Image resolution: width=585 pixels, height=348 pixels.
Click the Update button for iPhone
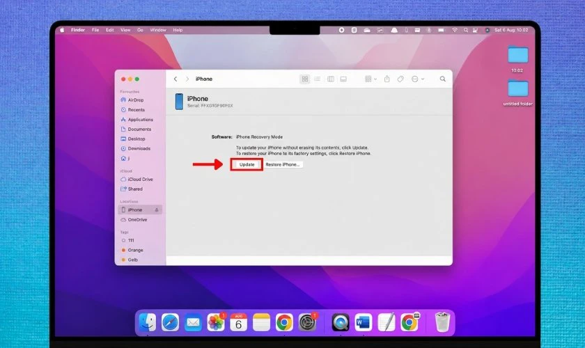247,164
